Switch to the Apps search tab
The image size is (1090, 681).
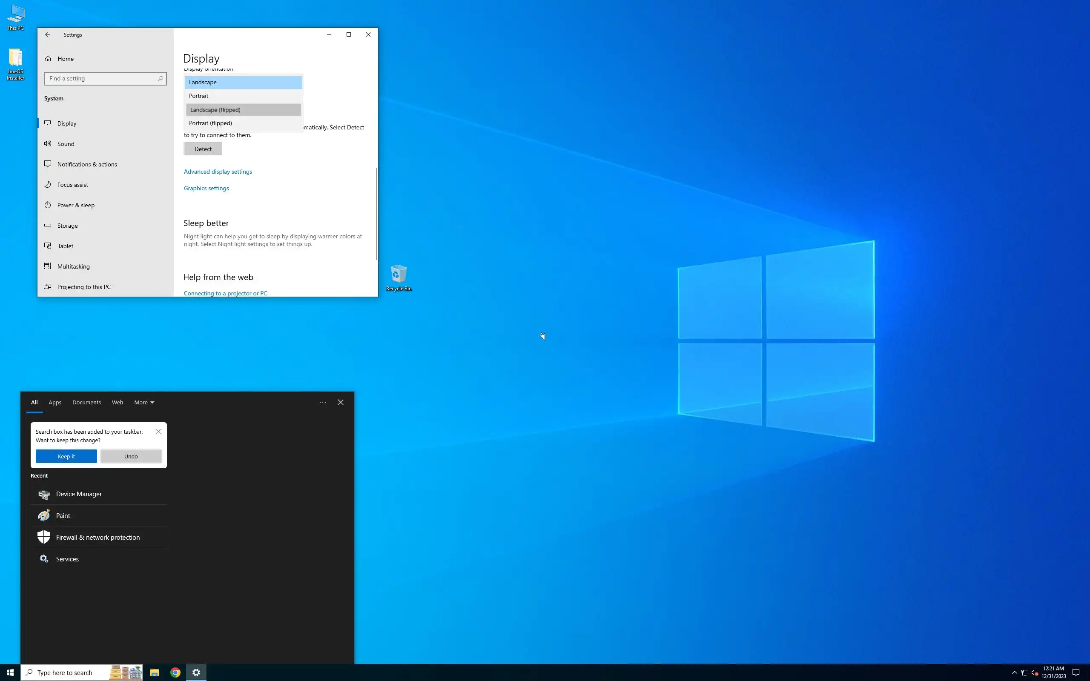[x=55, y=402]
